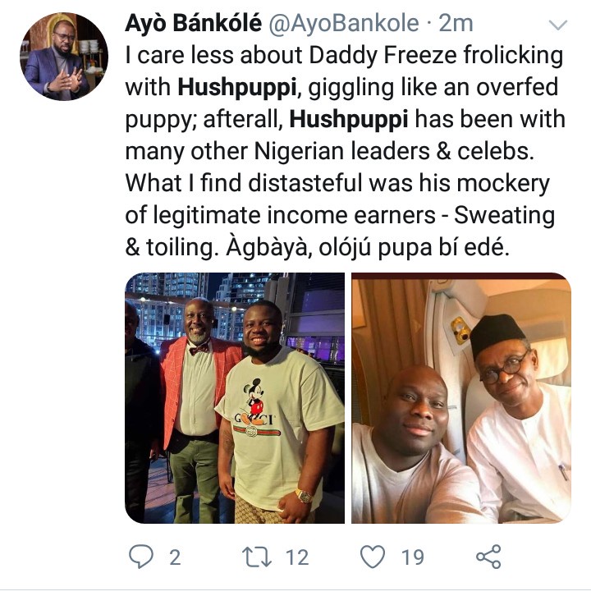This screenshot has height=596, width=591.
Task: Click the reply count showing 2
Action: click(174, 558)
